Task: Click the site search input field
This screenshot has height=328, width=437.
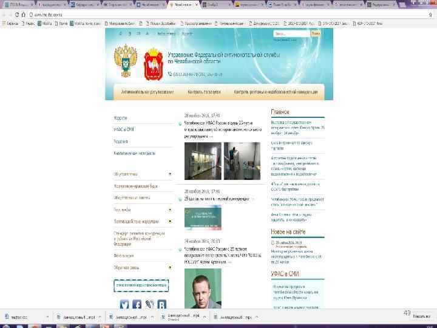Action: [291, 33]
